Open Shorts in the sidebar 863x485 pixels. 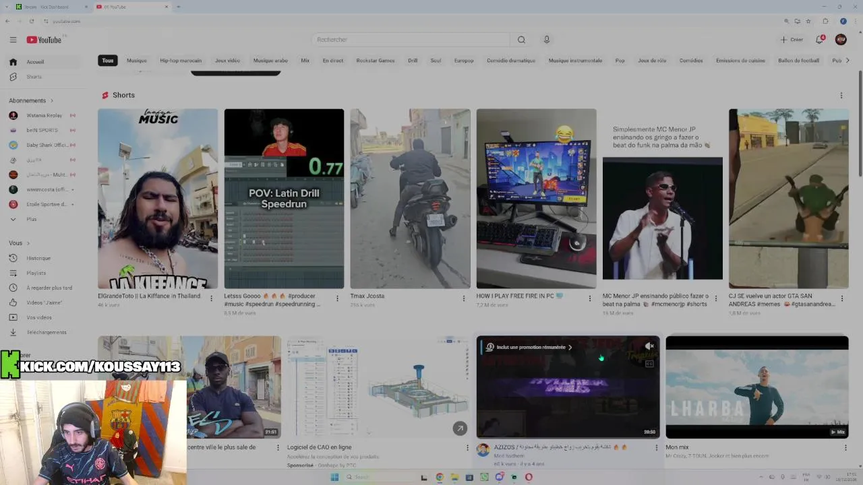pyautogui.click(x=44, y=77)
